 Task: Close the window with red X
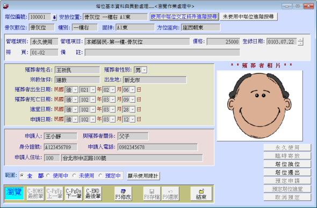tap(308, 6)
